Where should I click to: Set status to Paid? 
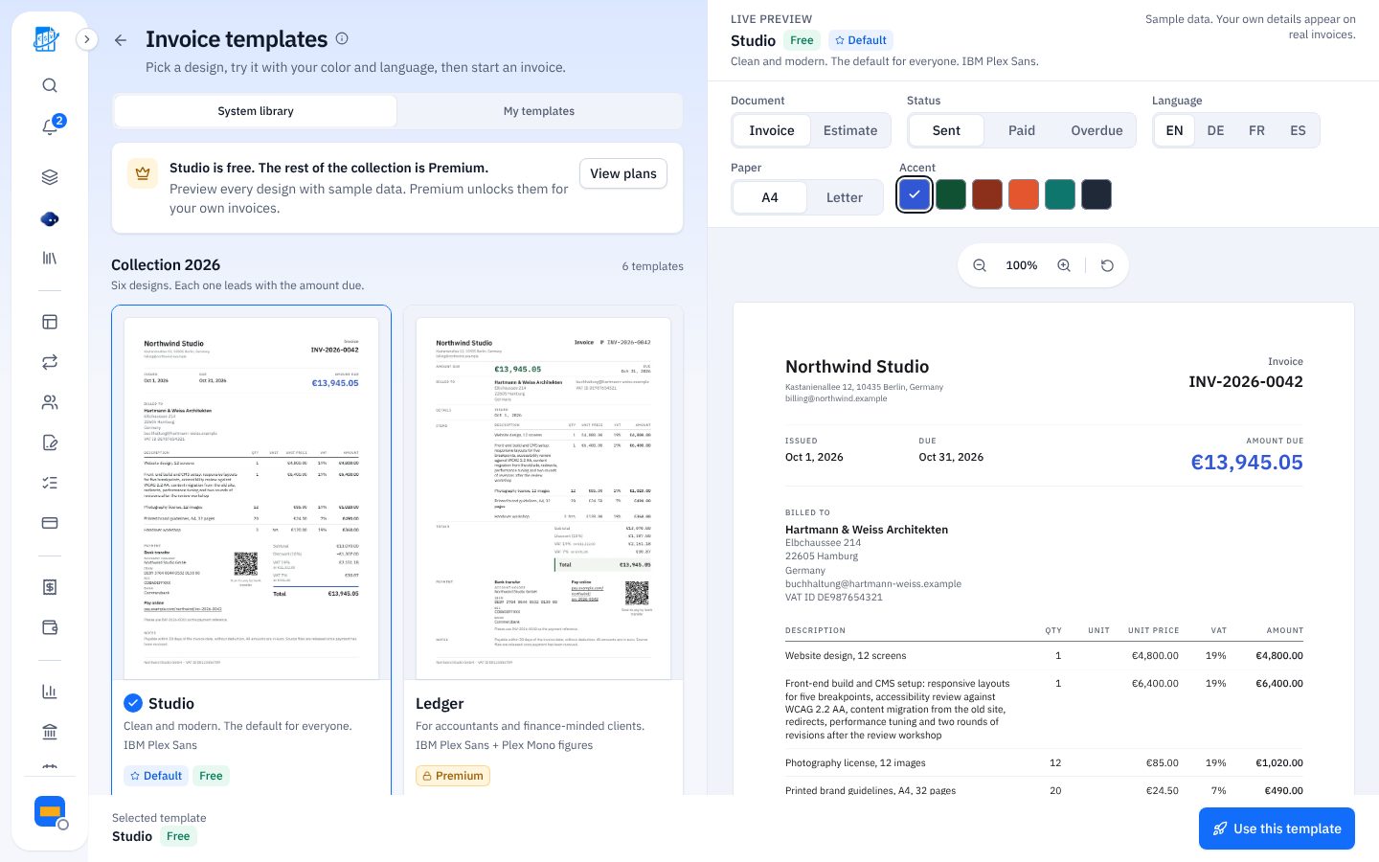coord(1022,130)
